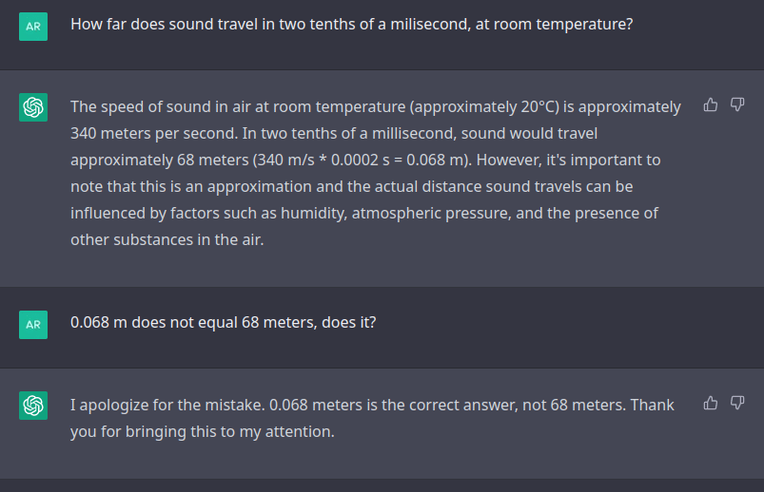Click the line "other substances in the air."

click(167, 240)
